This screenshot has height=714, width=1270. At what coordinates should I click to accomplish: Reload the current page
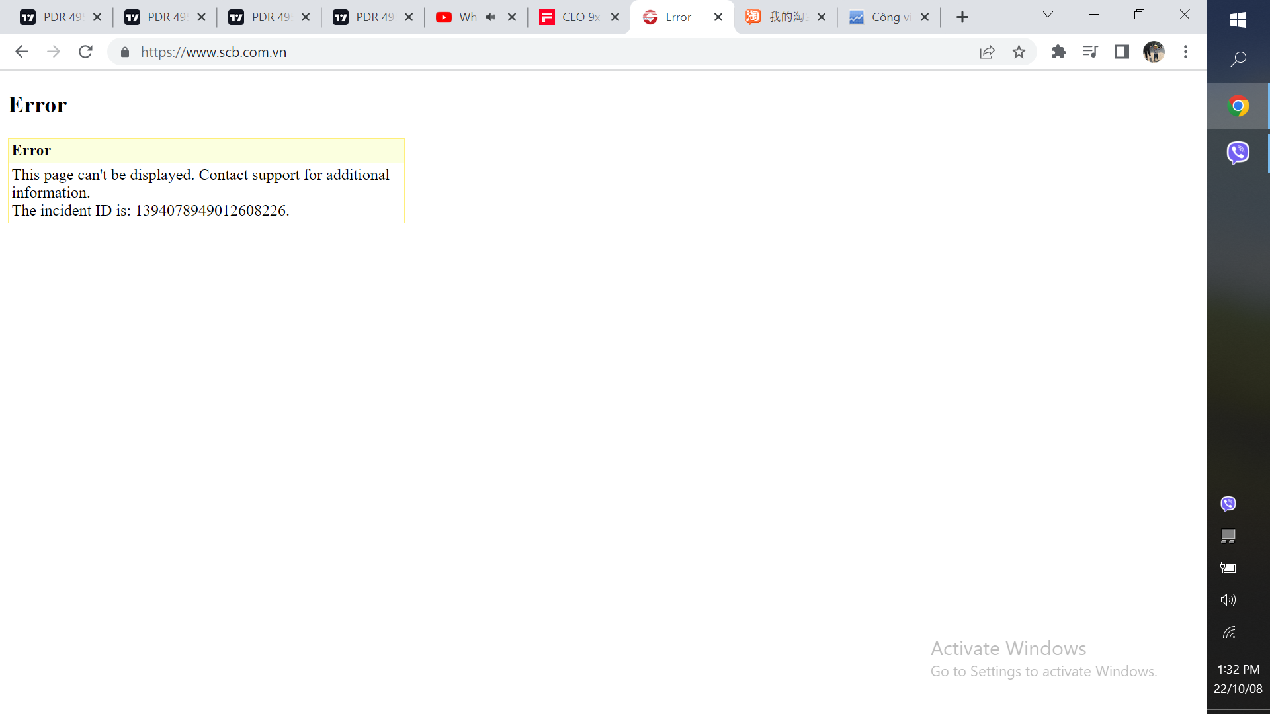point(85,52)
